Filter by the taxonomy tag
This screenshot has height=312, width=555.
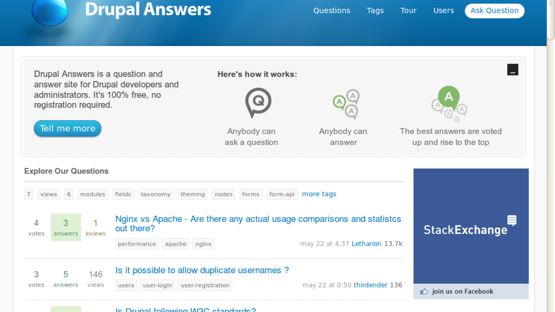click(156, 194)
